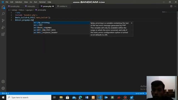Screen dimensions: 178x100
Task: Click the Windows Start button
Action: 3,97
